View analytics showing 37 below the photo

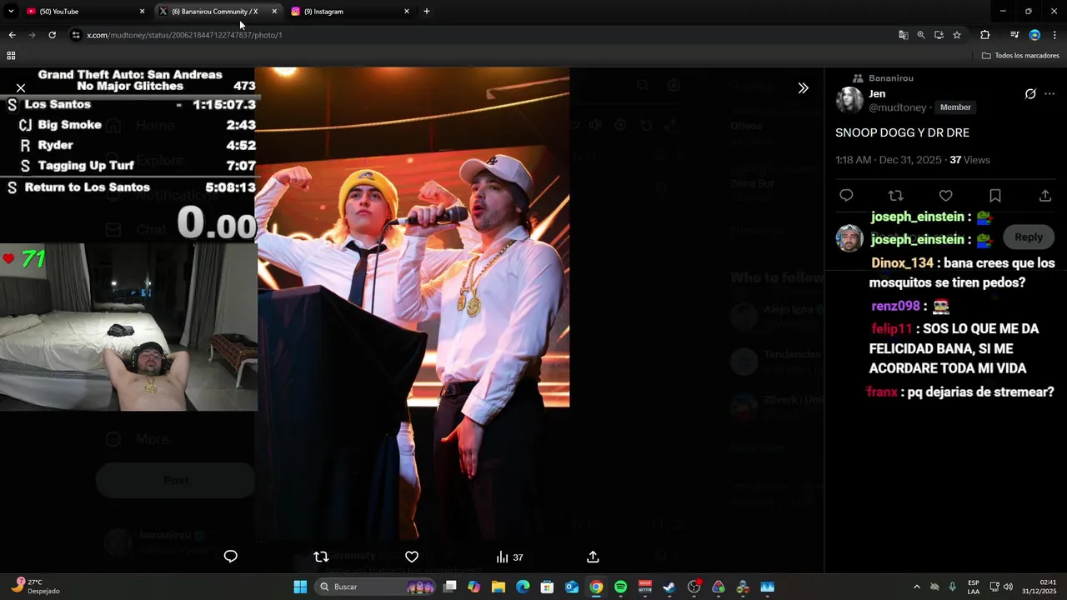[509, 557]
